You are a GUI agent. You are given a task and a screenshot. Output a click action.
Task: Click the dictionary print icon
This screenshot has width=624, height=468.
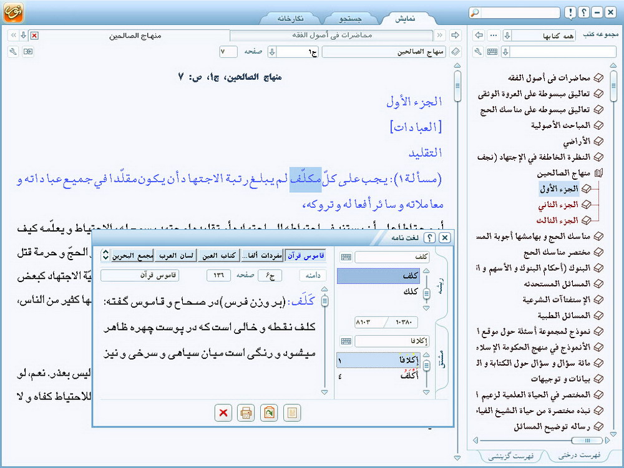coord(246,412)
